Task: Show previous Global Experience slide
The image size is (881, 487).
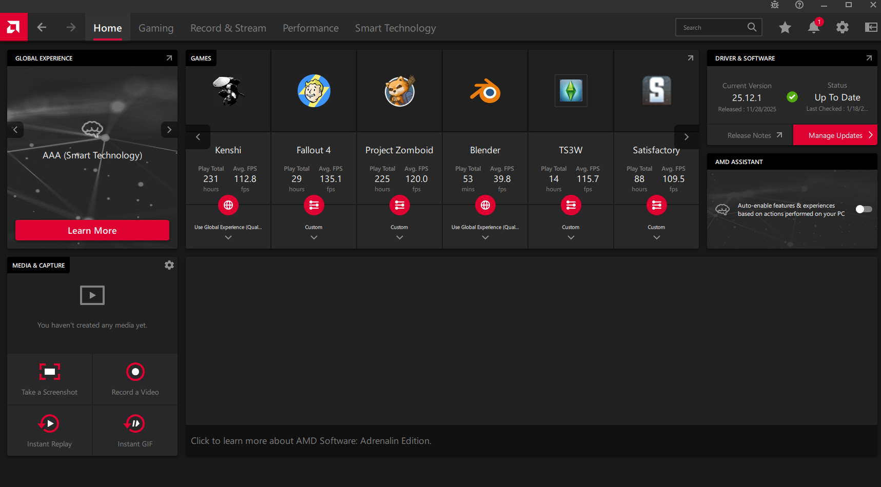Action: coord(15,130)
